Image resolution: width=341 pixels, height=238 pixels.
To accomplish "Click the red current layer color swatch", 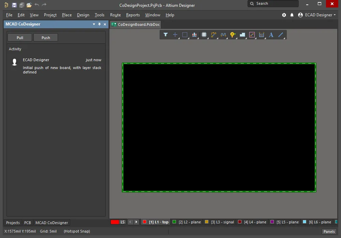I will coord(115,222).
